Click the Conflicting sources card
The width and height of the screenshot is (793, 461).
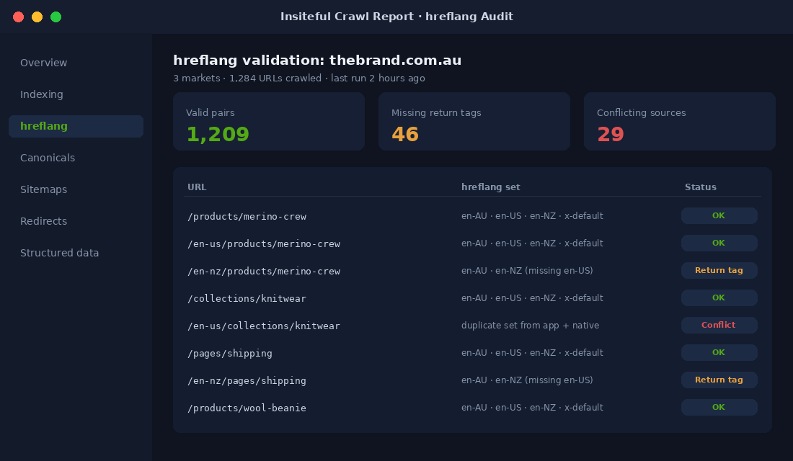pos(679,121)
